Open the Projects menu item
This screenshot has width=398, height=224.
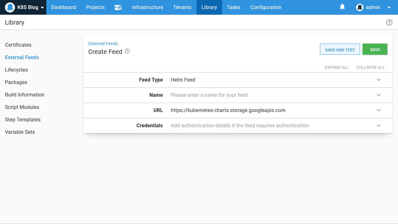click(95, 7)
